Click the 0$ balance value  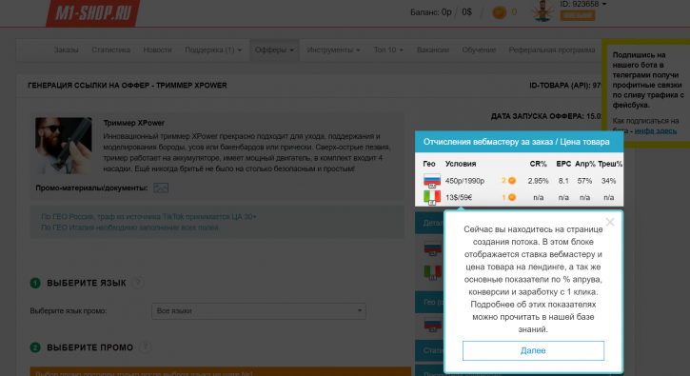[x=466, y=12]
